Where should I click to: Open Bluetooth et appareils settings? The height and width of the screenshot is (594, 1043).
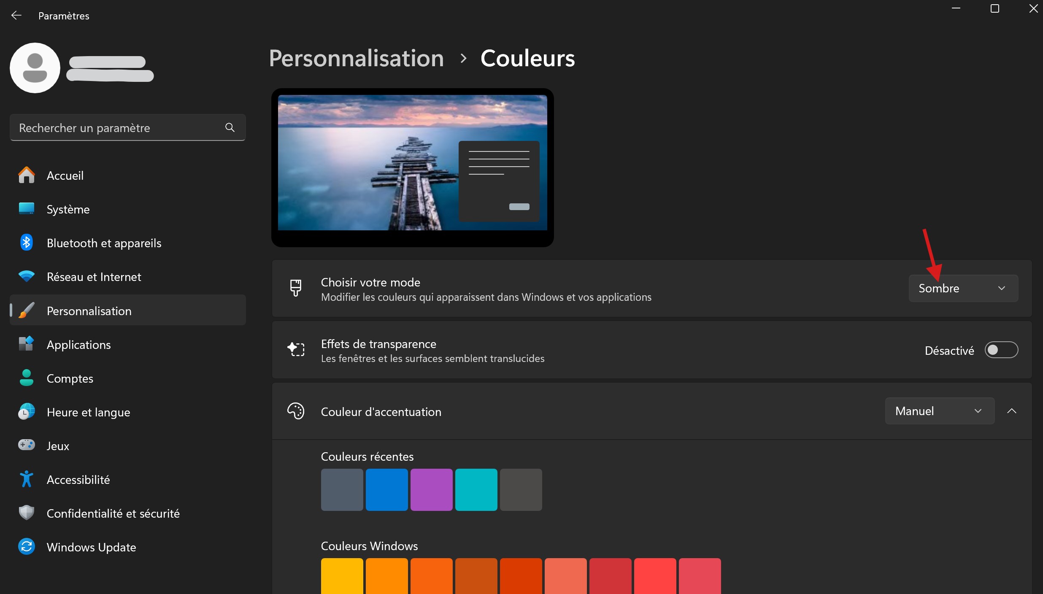point(128,243)
